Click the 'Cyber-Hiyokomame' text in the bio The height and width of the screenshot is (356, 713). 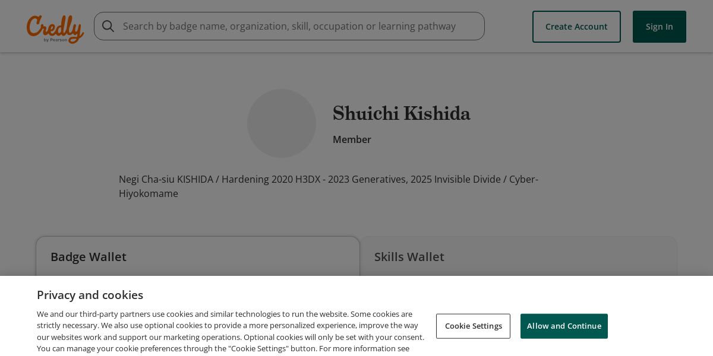149,193
